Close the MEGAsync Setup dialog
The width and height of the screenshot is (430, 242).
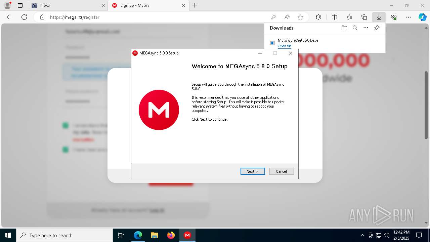(291, 53)
